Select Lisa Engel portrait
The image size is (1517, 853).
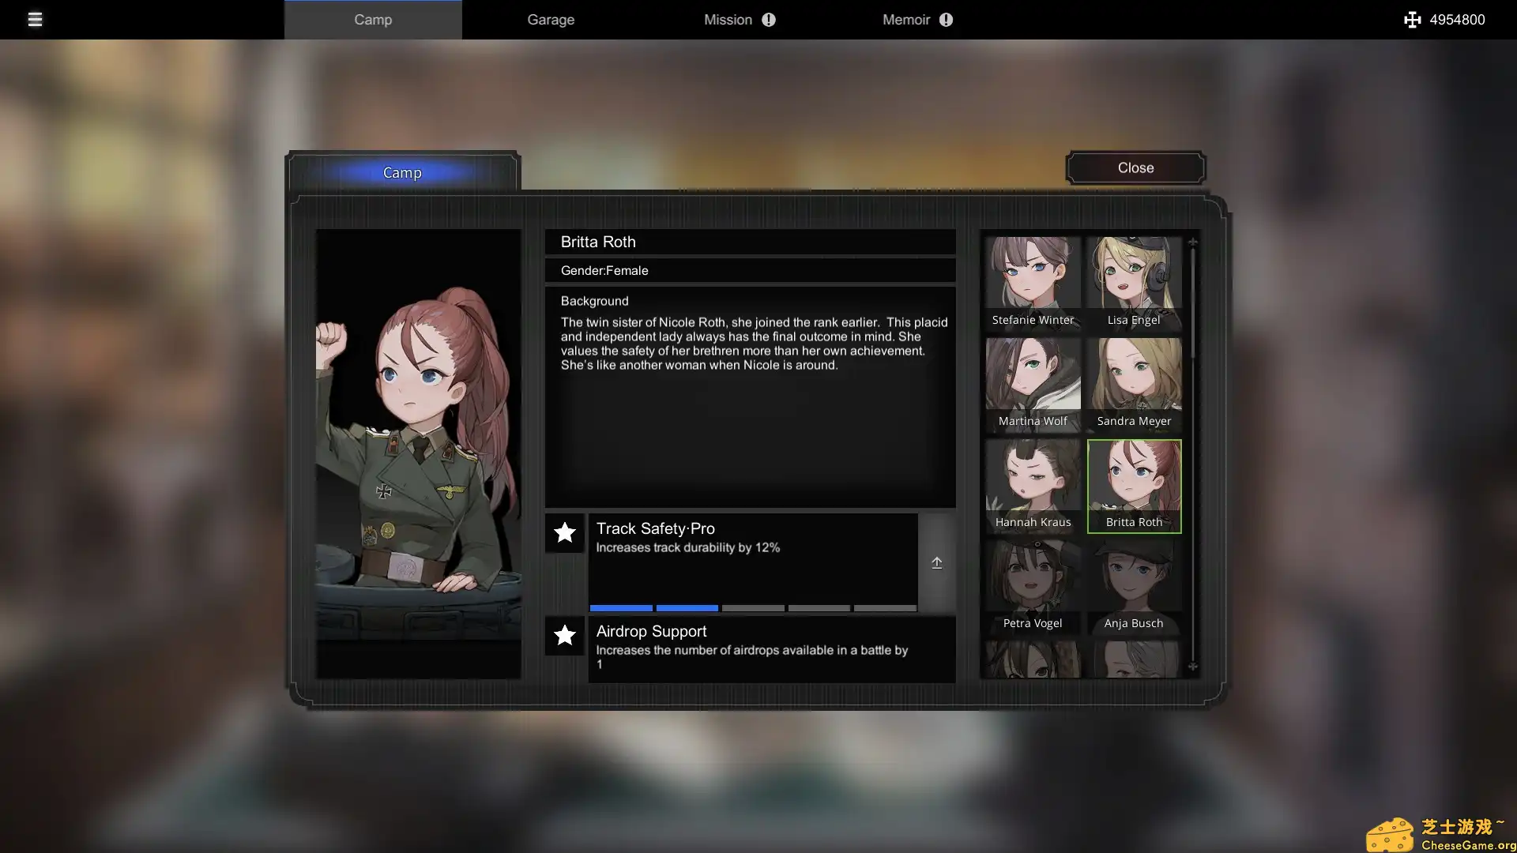[x=1134, y=283]
